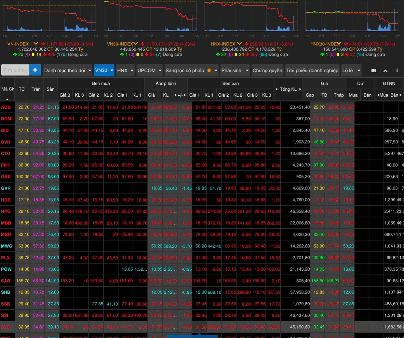This screenshot has height=338, width=404.
Task: Click the Tổng KL column header text
Action: (x=288, y=89)
